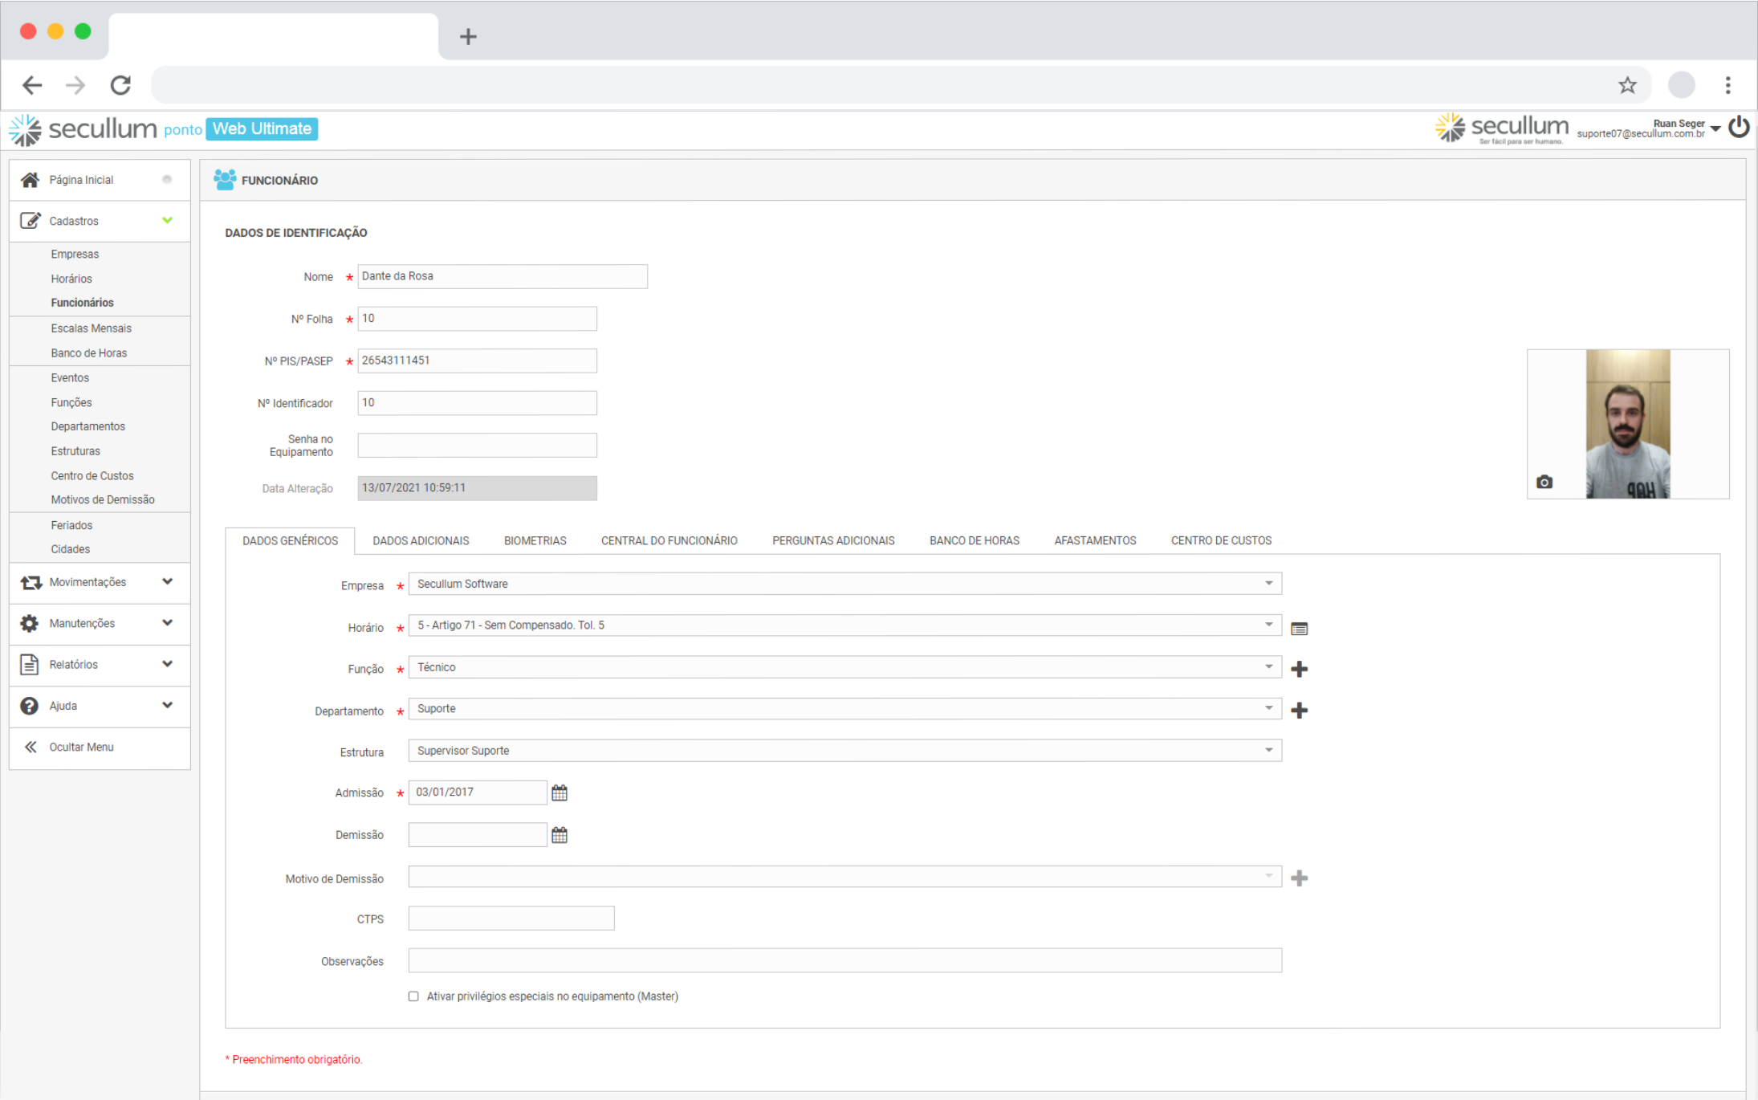Reload the browser page
This screenshot has height=1100, width=1758.
coord(120,85)
